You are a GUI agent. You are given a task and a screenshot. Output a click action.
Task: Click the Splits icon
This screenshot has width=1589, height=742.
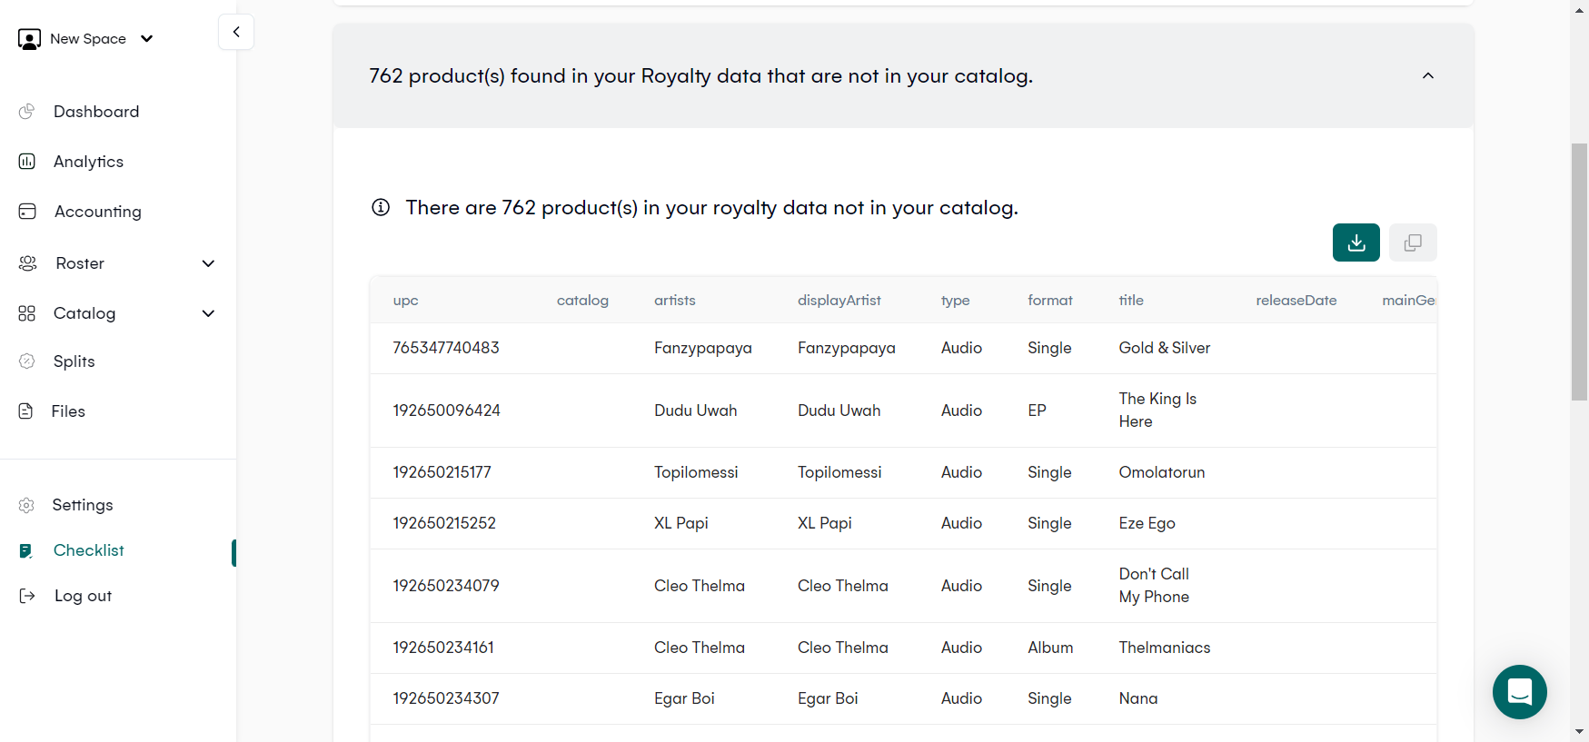[x=27, y=361]
